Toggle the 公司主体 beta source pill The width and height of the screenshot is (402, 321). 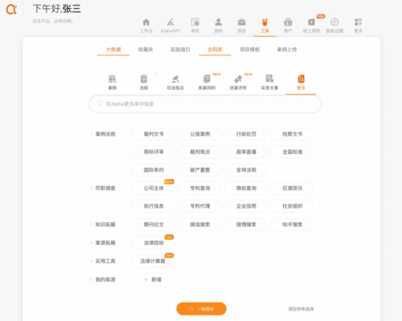(x=153, y=188)
